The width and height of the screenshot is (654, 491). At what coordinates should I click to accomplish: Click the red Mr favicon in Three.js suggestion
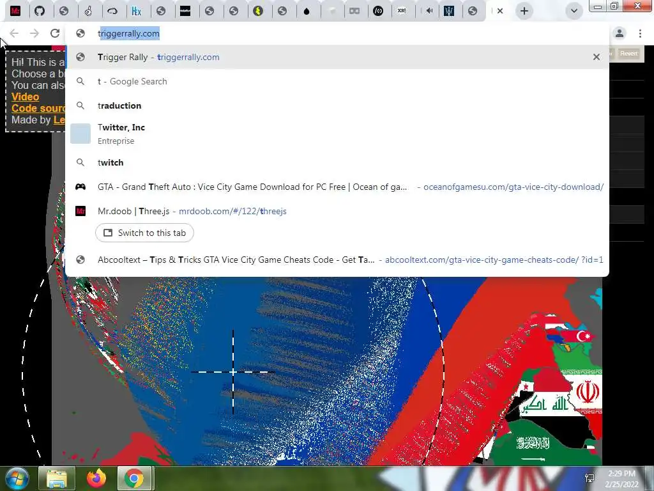pos(80,211)
